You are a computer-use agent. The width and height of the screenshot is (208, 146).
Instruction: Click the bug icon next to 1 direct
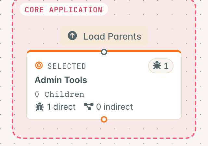point(40,106)
